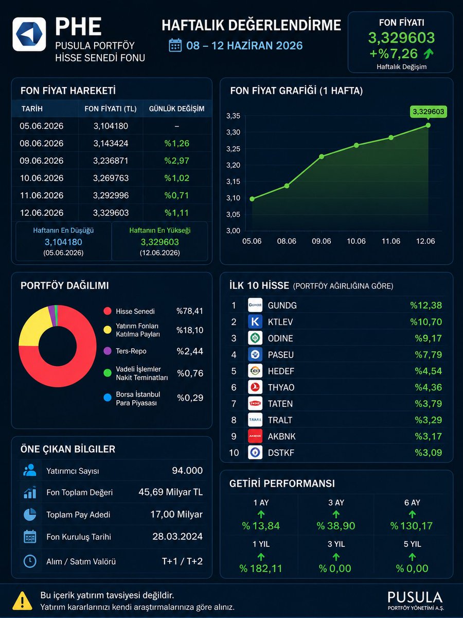Click the chart point for 10.06
Image resolution: width=463 pixels, height=618 pixels.
357,145
